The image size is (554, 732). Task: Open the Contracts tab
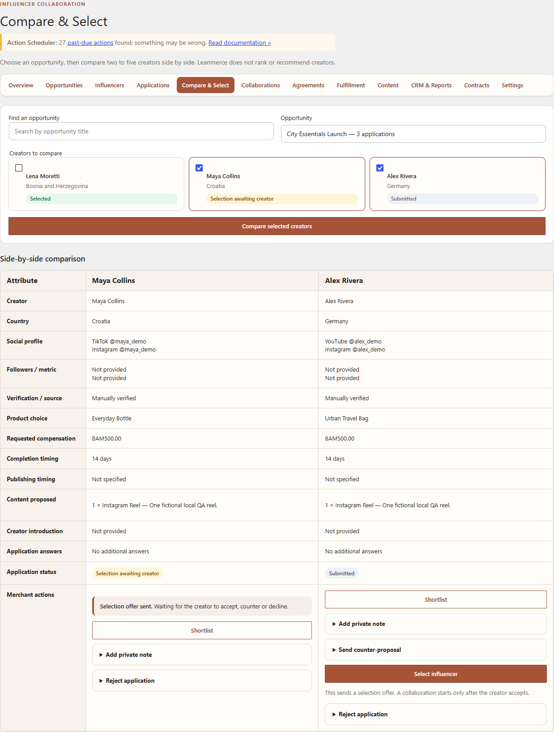coord(477,85)
